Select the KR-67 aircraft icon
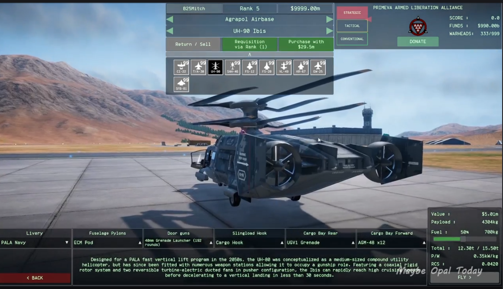Viewport: 503px width, 289px height. click(x=301, y=67)
